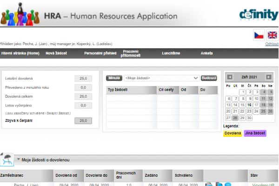
Task: Go to previous calendar month
Action: (229, 77)
